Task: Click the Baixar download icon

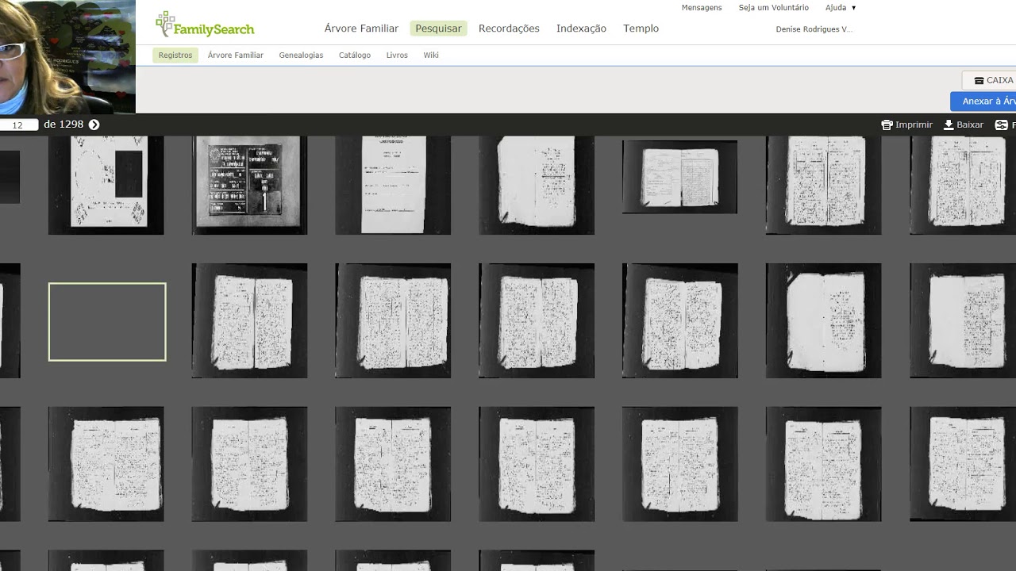Action: point(949,125)
